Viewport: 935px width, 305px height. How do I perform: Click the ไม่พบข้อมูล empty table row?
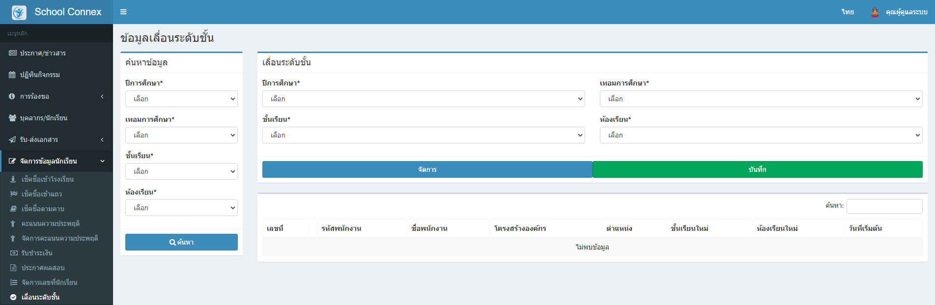(x=593, y=247)
